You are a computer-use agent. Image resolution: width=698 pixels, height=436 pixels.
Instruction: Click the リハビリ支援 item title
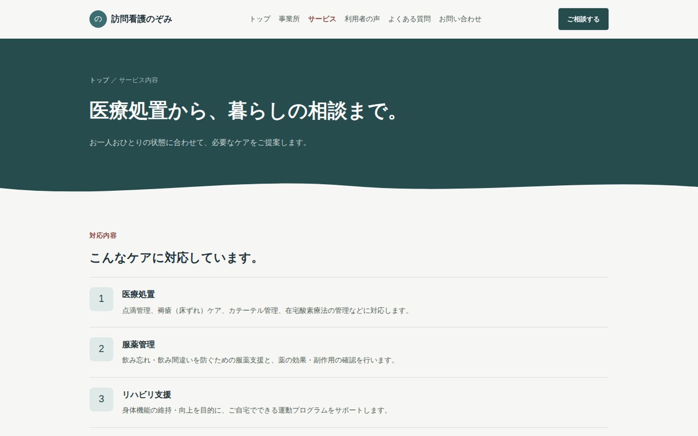(146, 395)
